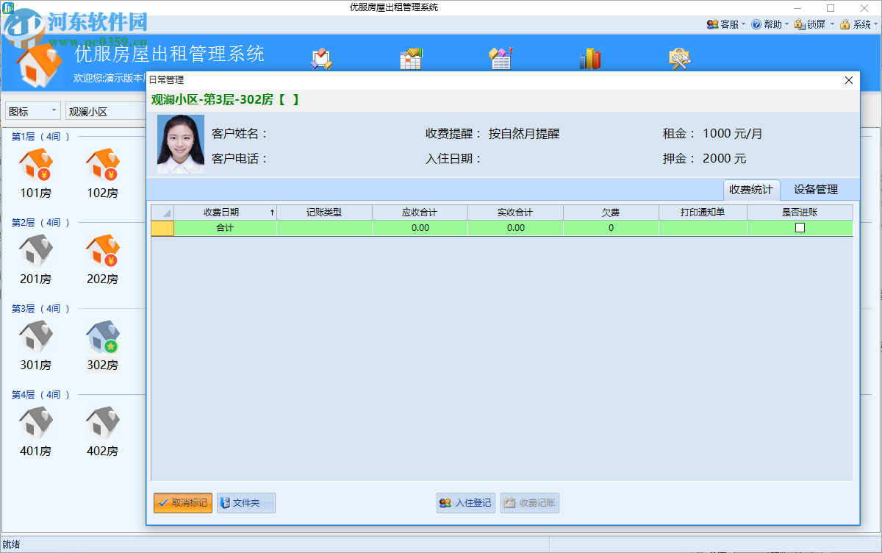Click the checklist with cubes toolbar icon
The height and width of the screenshot is (553, 882).
[x=321, y=59]
